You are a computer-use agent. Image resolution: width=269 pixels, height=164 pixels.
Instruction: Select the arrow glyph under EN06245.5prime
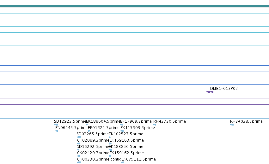[57, 131]
